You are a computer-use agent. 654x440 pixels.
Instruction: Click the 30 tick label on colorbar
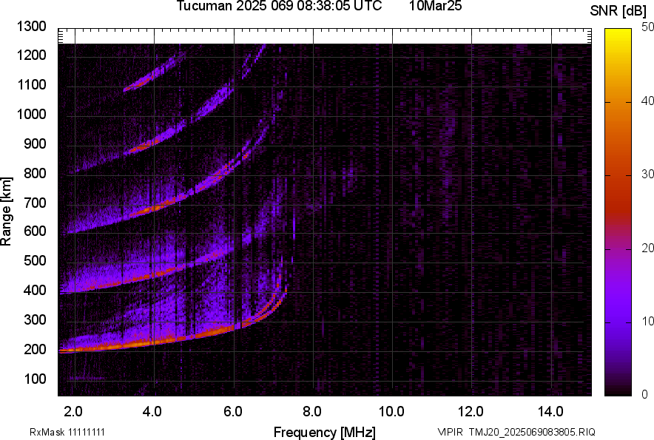(647, 175)
